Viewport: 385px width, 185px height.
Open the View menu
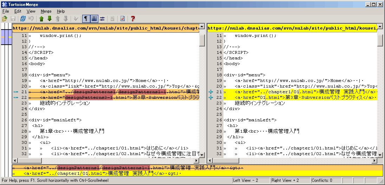pos(31,11)
